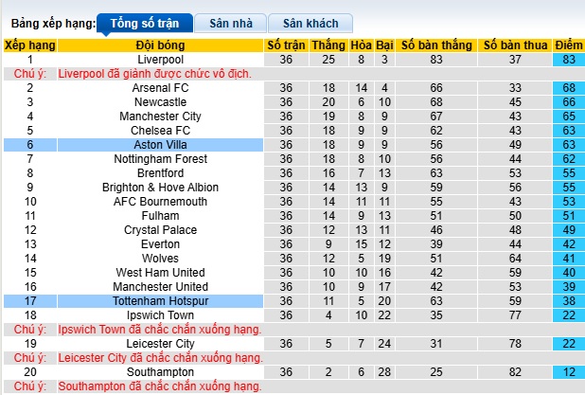Click the Xếp hạng column header
The height and width of the screenshot is (395, 585).
pyautogui.click(x=29, y=45)
